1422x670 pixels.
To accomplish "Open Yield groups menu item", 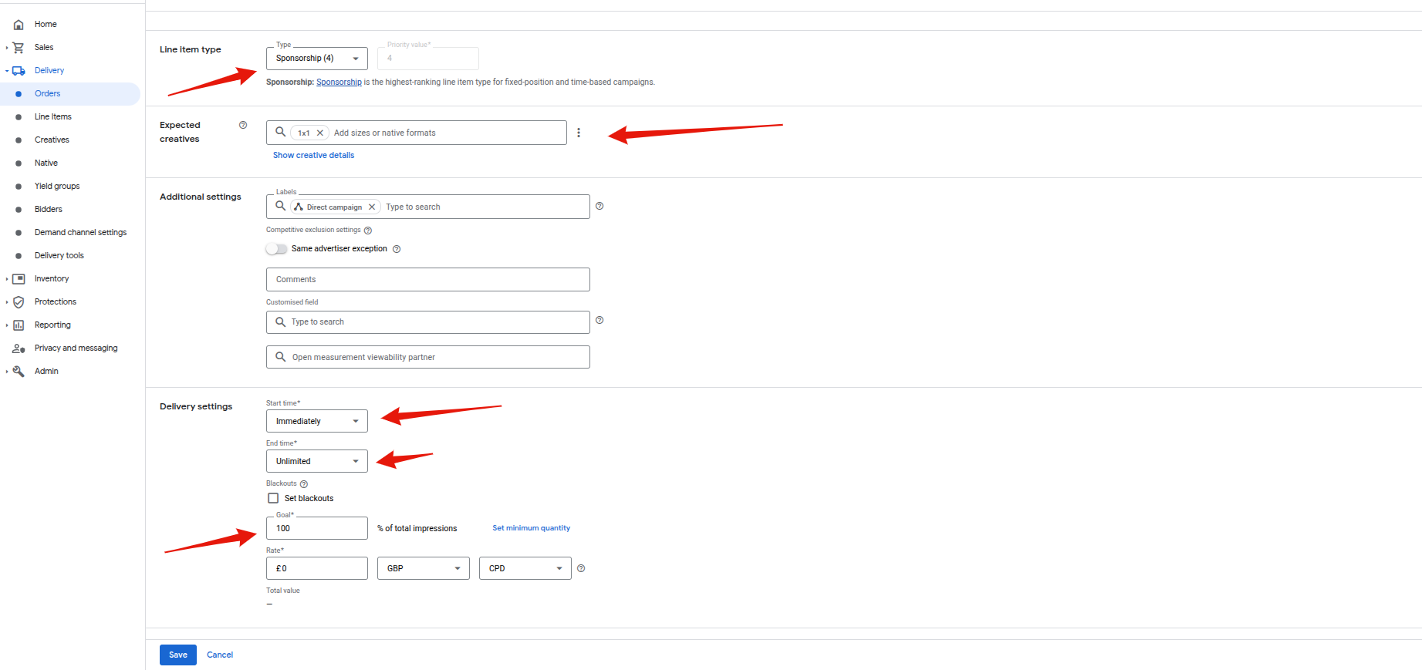I will tap(57, 187).
